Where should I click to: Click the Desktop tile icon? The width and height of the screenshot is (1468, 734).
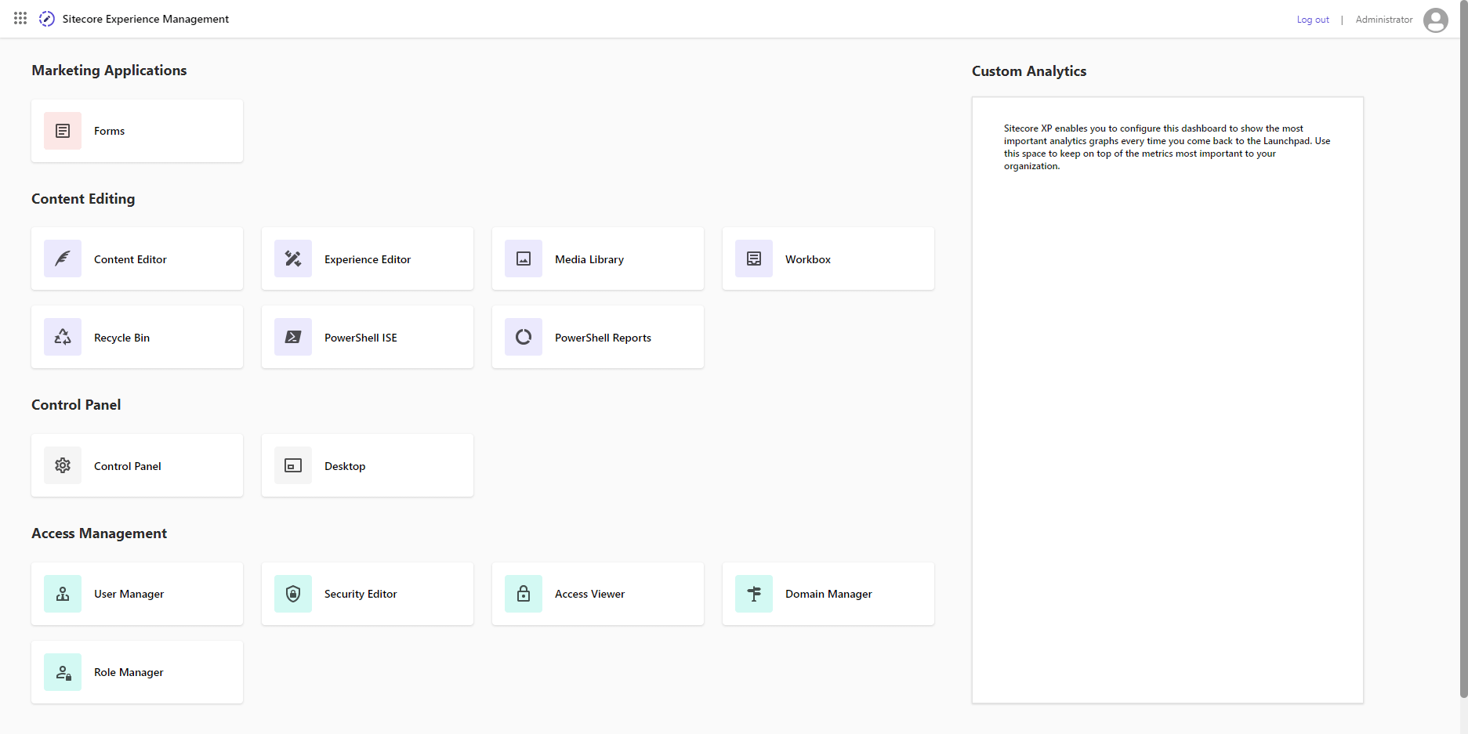[293, 465]
